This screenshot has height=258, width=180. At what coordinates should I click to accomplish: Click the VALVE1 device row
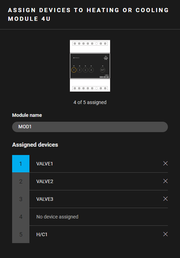99,164
